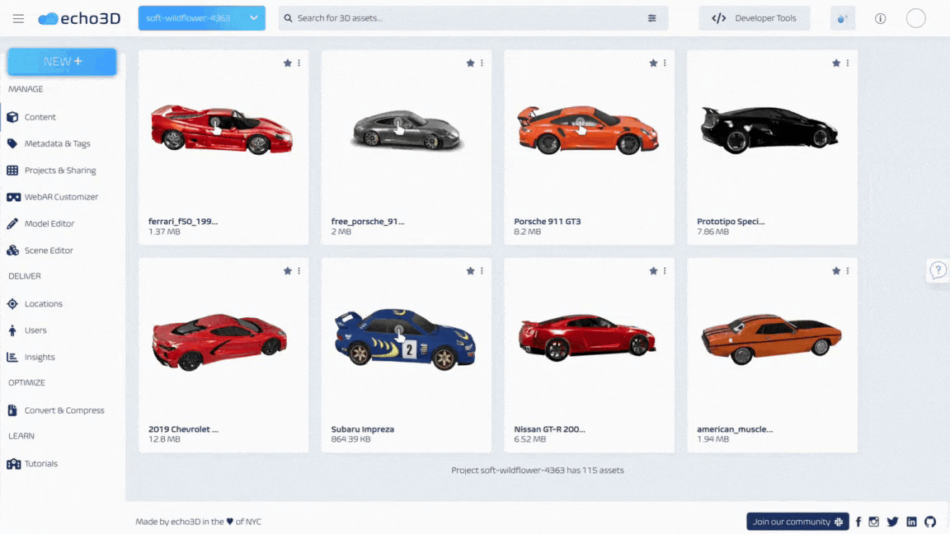The height and width of the screenshot is (534, 950).
Task: Select the orange Porsche 911 GT3 thumbnail
Action: tap(588, 129)
